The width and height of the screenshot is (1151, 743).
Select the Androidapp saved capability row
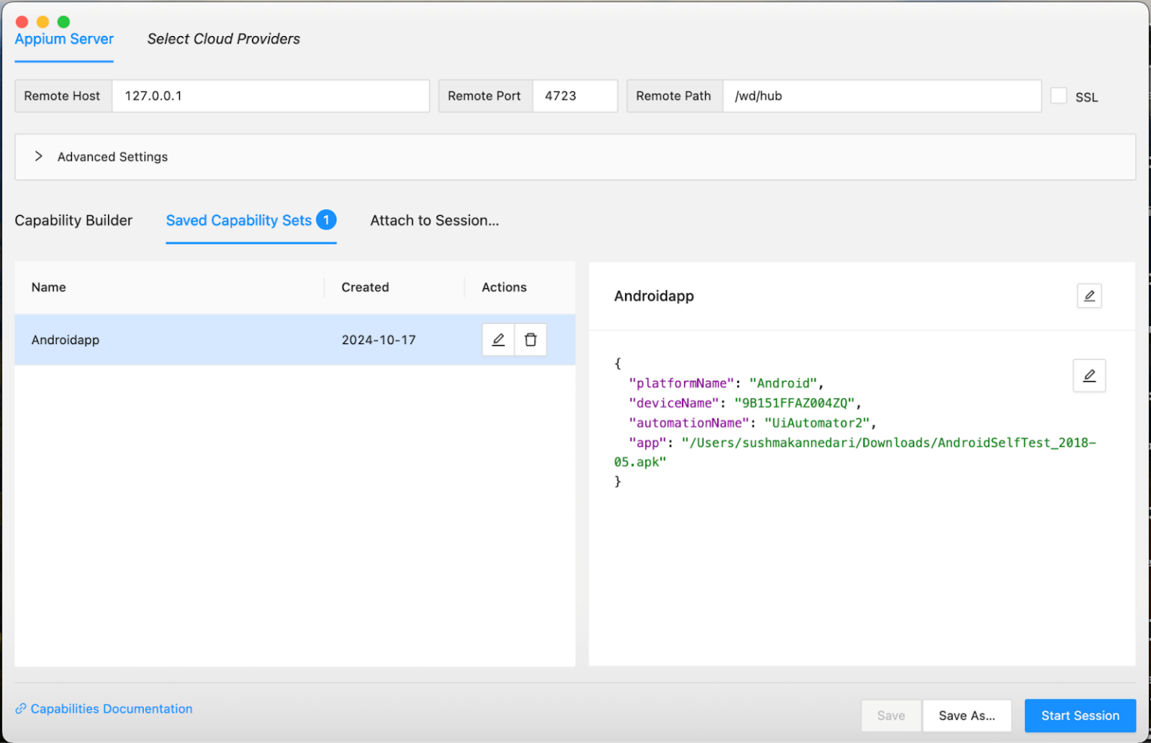pyautogui.click(x=294, y=340)
